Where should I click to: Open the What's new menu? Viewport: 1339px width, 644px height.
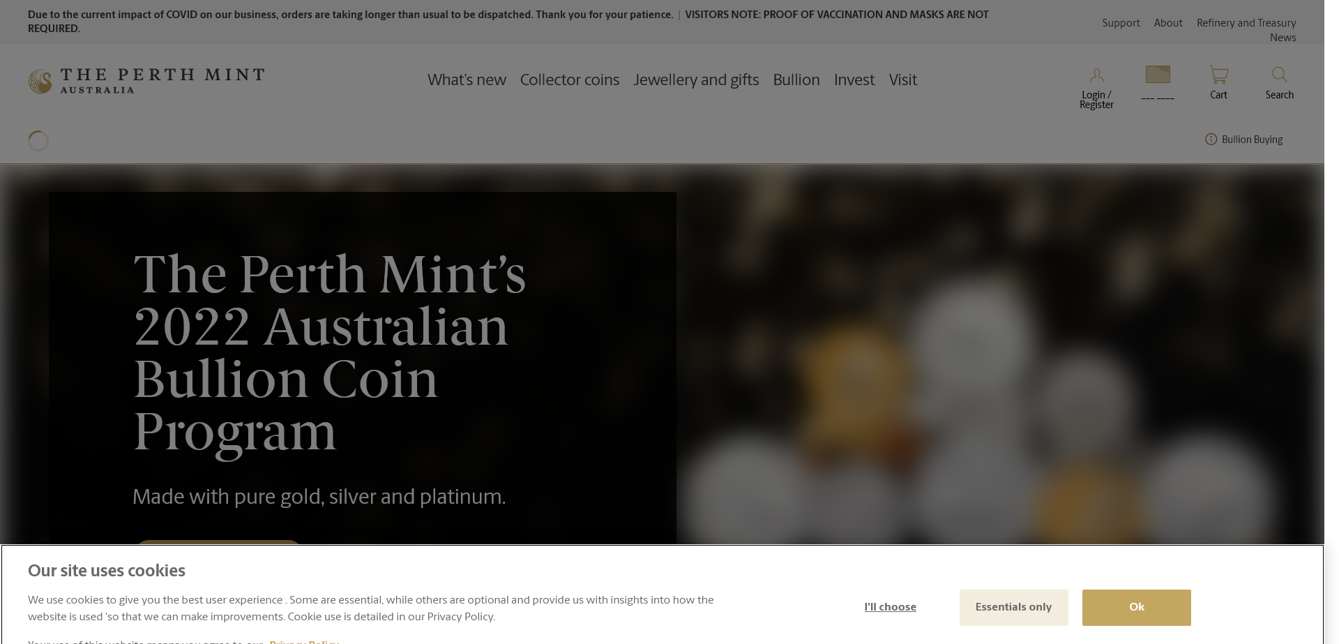(x=467, y=80)
